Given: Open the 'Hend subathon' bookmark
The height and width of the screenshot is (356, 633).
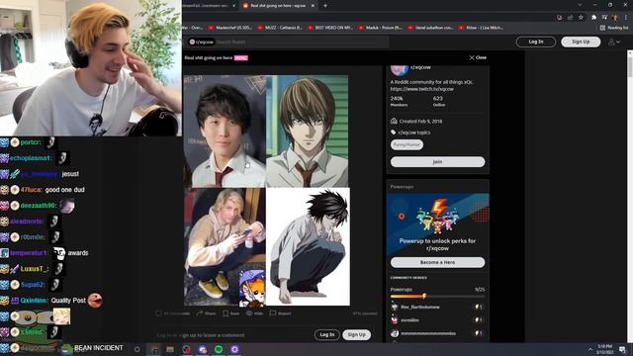Looking at the screenshot, I should [x=430, y=28].
